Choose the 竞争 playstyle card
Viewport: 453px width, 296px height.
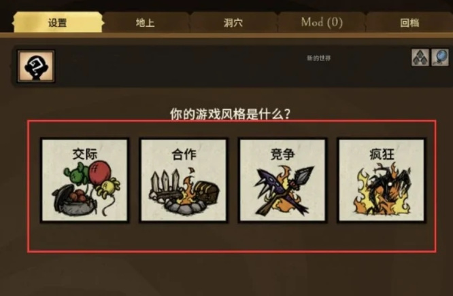[x=282, y=181]
